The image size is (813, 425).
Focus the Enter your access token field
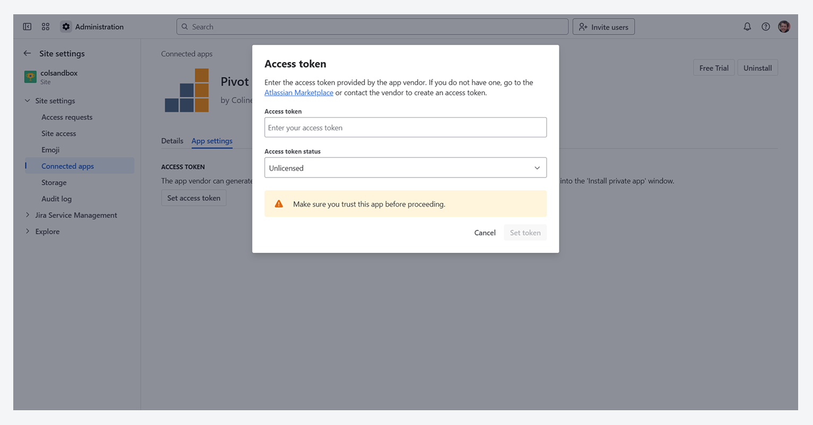click(405, 128)
